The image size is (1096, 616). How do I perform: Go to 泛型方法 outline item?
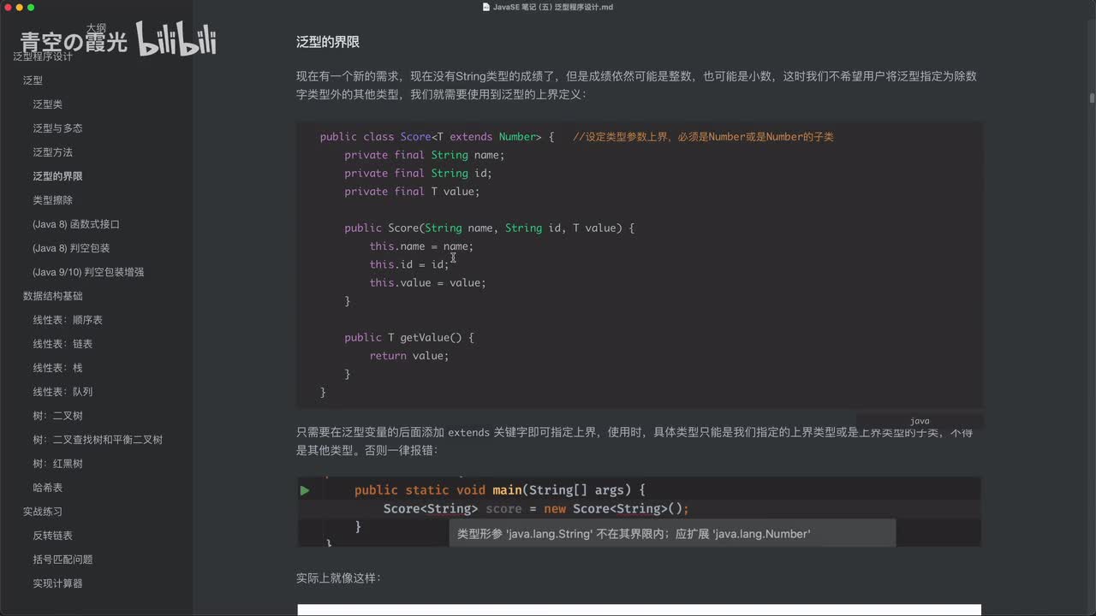point(53,152)
